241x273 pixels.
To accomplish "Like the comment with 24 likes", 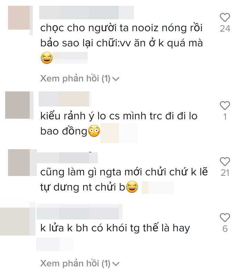I will pyautogui.click(x=225, y=18).
